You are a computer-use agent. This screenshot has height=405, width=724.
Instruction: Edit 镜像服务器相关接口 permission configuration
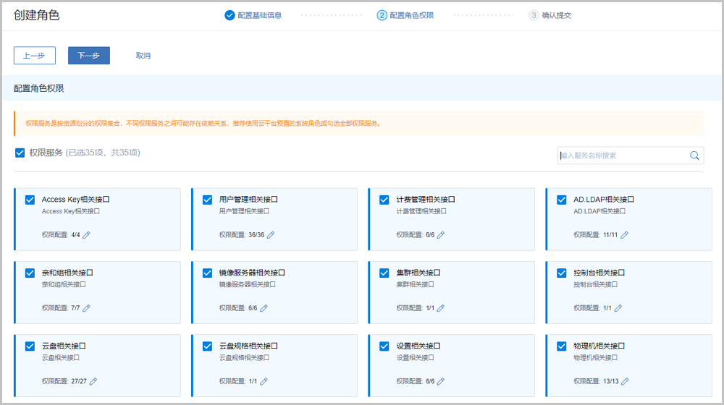pyautogui.click(x=264, y=308)
